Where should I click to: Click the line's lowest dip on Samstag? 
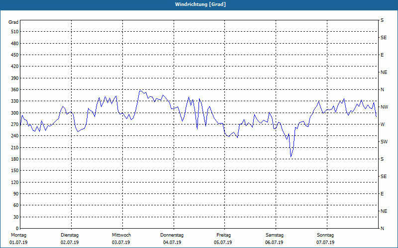[x=291, y=157]
